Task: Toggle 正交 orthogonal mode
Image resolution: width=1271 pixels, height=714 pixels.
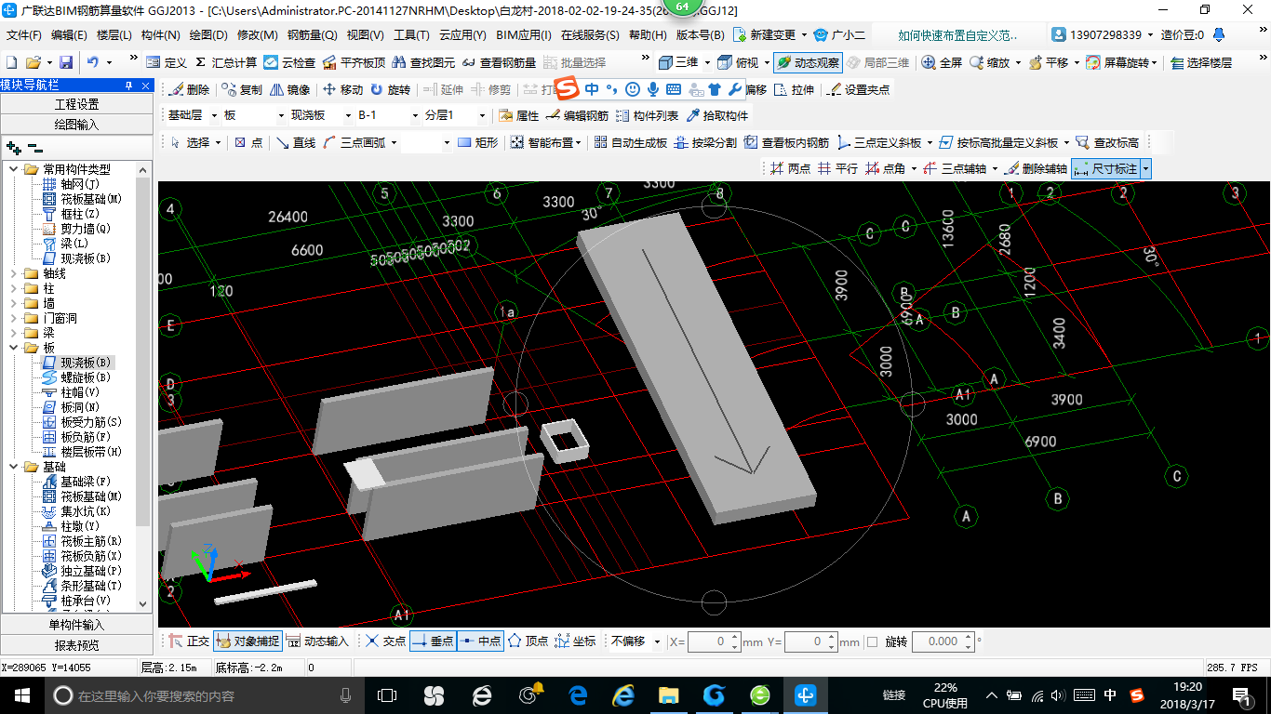Action: (189, 641)
